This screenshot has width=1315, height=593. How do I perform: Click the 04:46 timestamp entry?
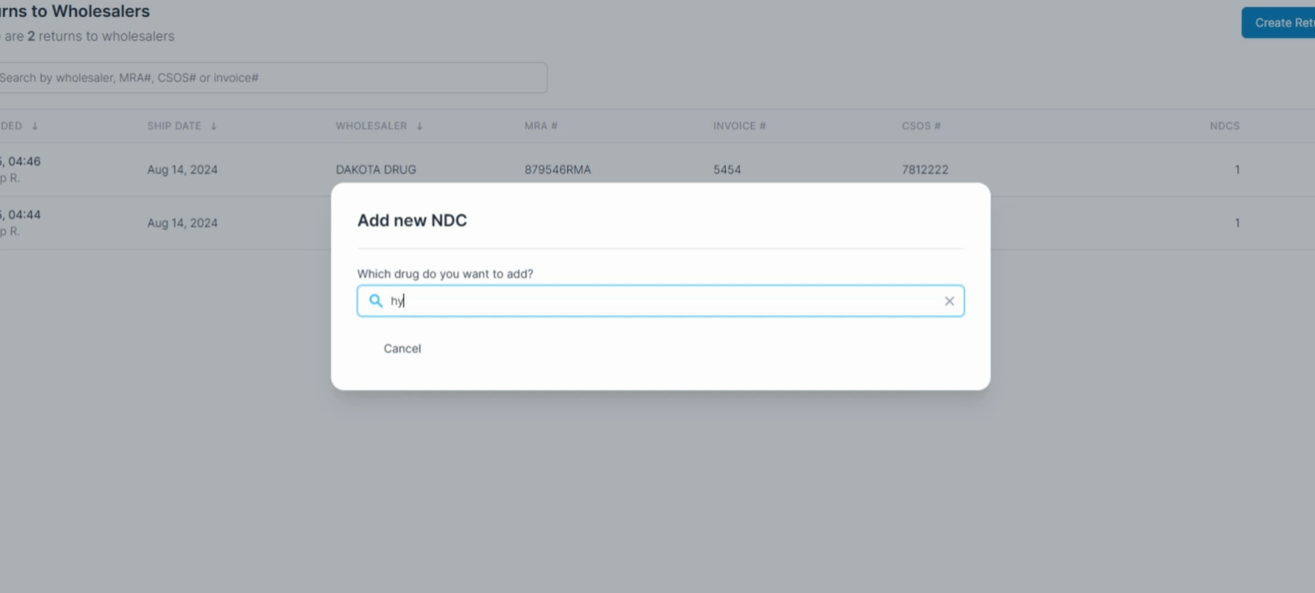[20, 161]
